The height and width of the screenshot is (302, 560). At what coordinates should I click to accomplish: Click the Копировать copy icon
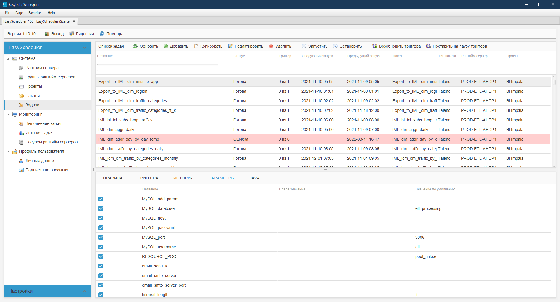click(x=196, y=46)
